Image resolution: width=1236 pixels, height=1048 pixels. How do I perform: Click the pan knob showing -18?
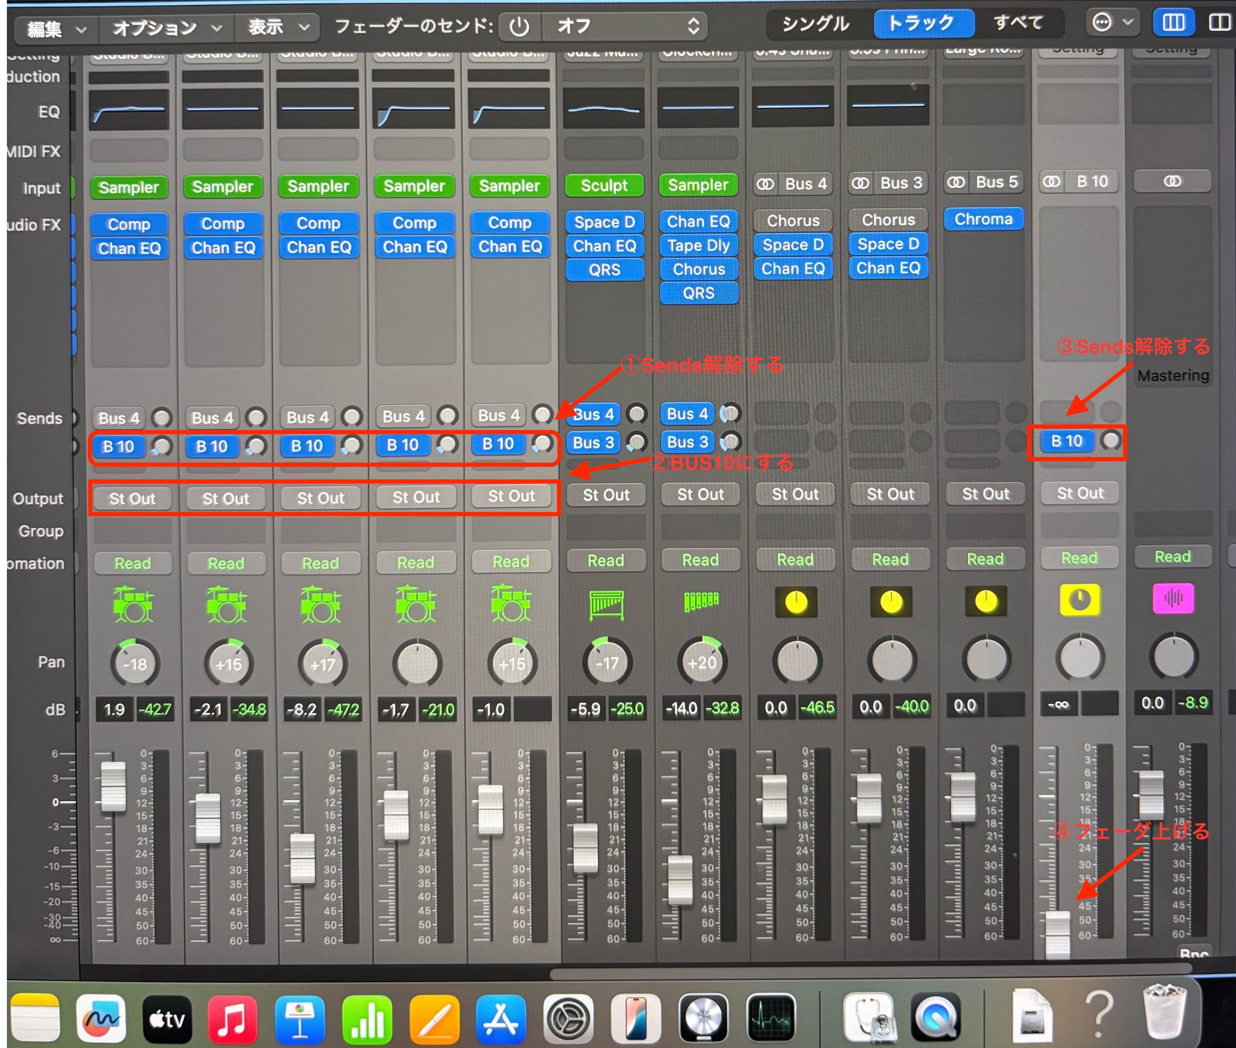(x=135, y=664)
